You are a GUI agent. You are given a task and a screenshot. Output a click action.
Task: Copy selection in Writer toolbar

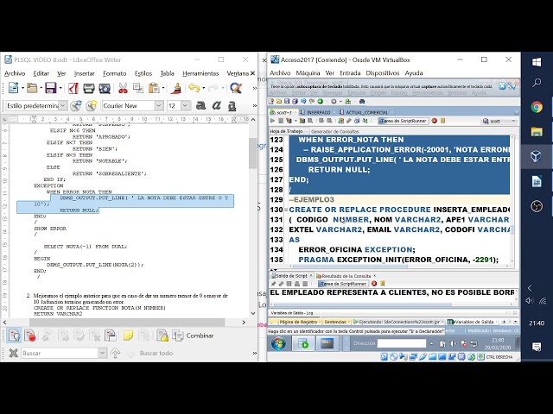(138, 88)
